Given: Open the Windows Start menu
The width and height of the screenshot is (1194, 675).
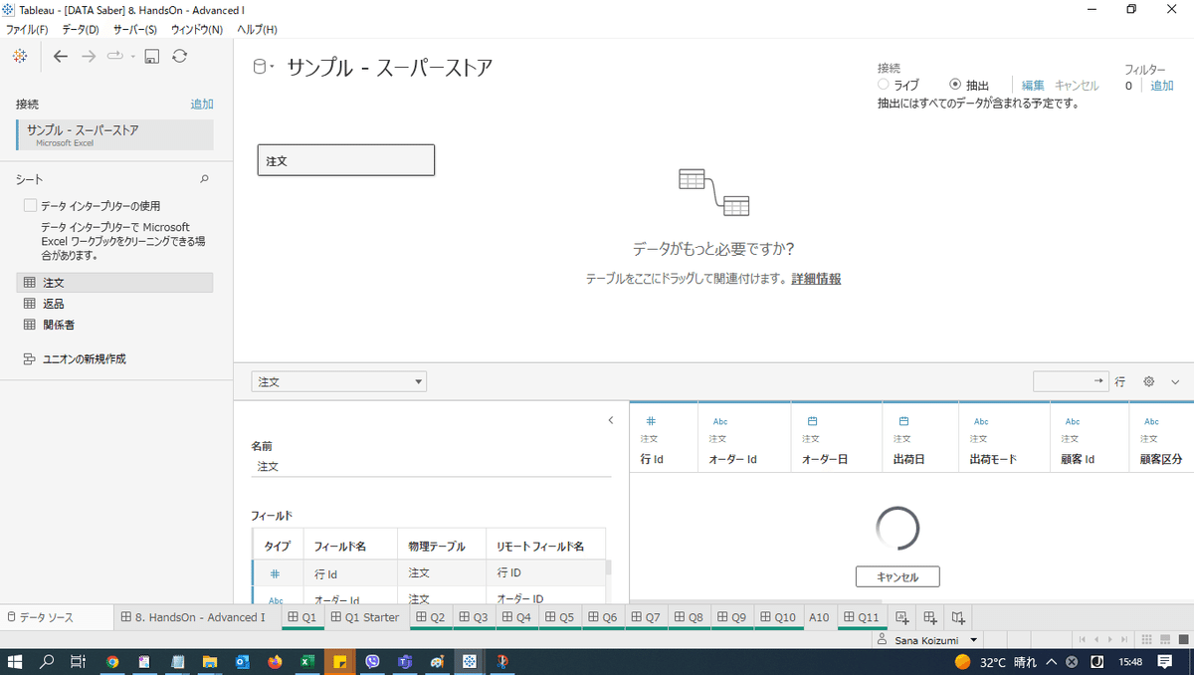Looking at the screenshot, I should click(x=15, y=661).
